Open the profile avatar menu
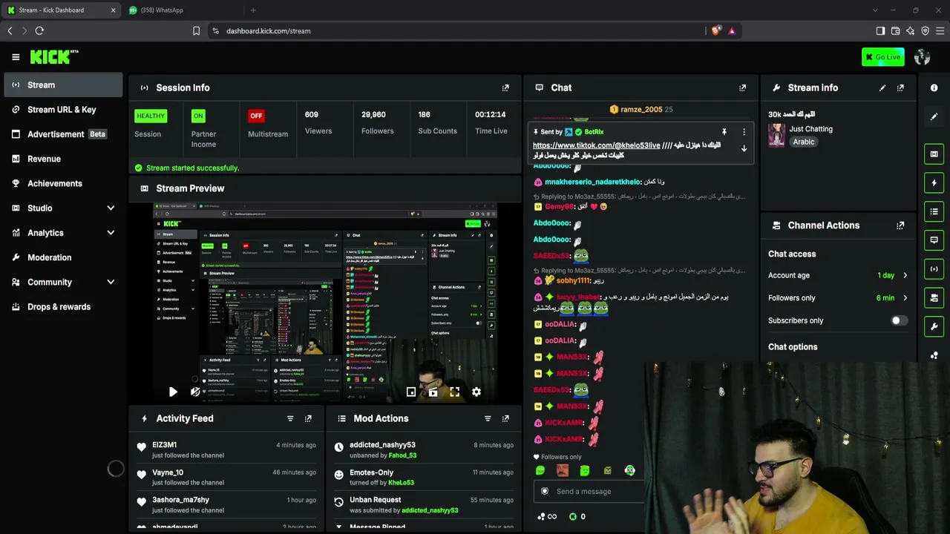950x534 pixels. (x=923, y=57)
